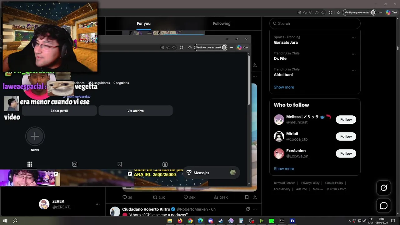This screenshot has width=400, height=225.
Task: Open more options for Dr. File trend
Action: click(x=353, y=54)
